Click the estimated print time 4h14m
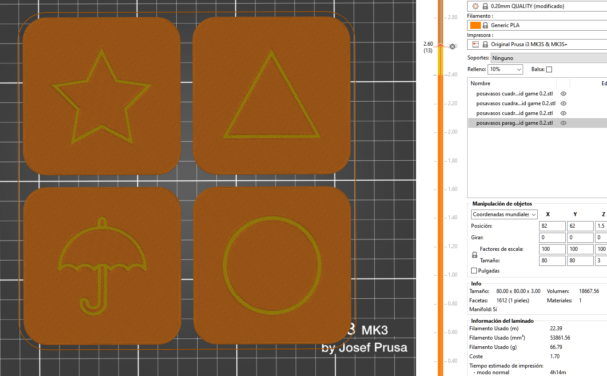This screenshot has height=376, width=607. pos(558,372)
